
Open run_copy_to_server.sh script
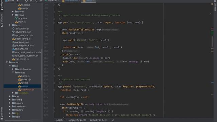(25, 56)
